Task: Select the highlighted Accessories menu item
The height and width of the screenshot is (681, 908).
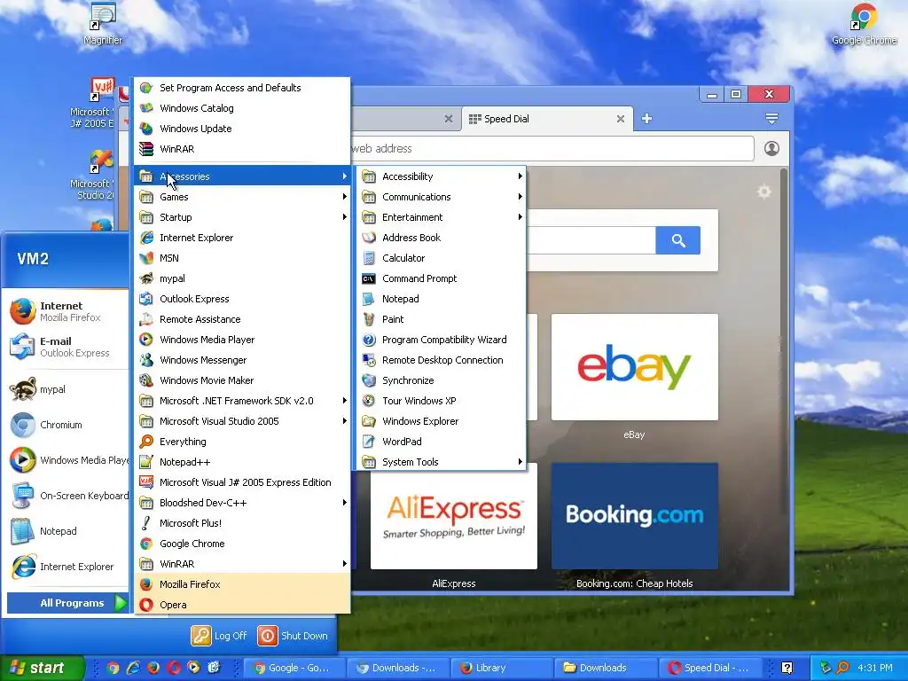Action: point(242,176)
